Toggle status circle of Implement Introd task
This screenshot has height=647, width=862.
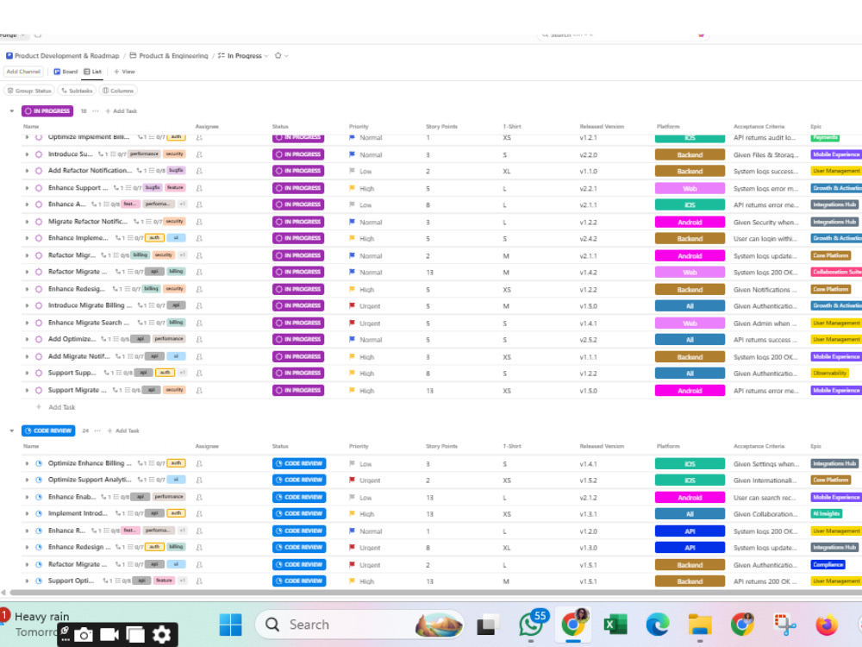39,514
